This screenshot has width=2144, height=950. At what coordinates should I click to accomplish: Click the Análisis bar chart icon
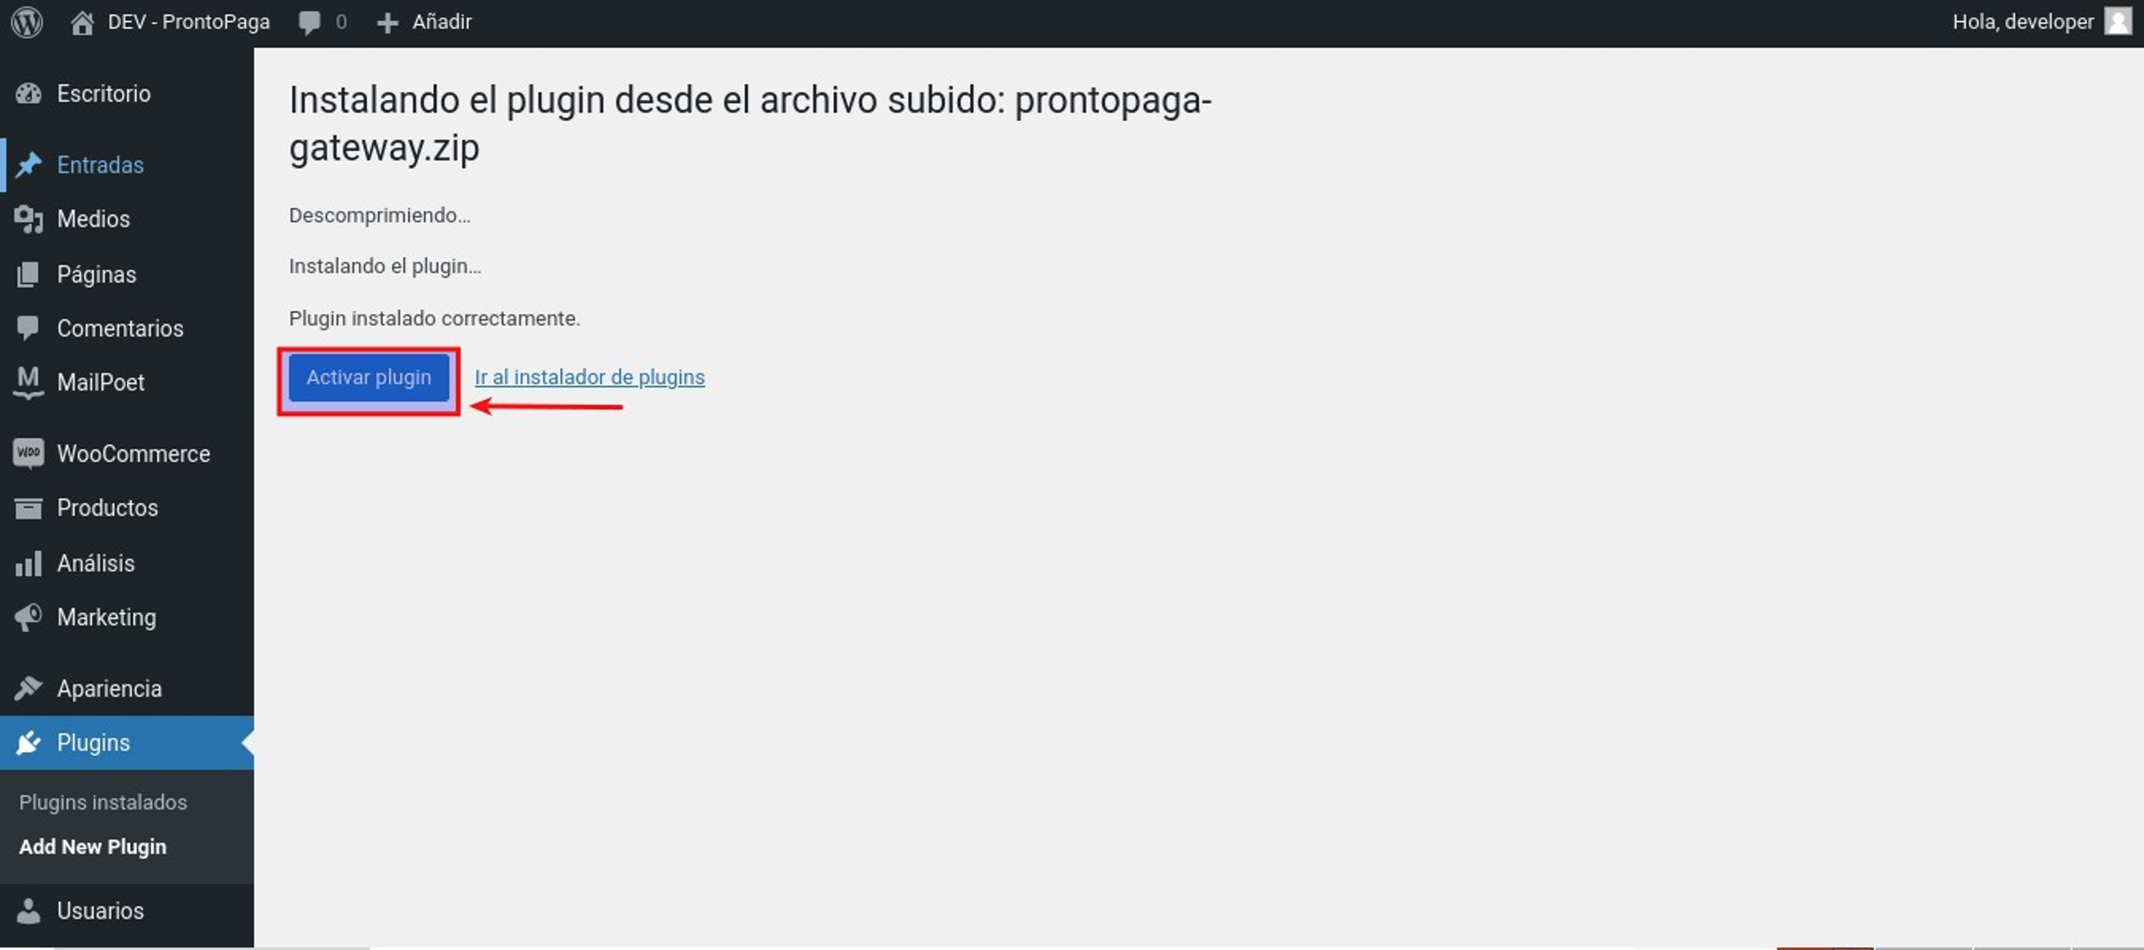pyautogui.click(x=28, y=563)
